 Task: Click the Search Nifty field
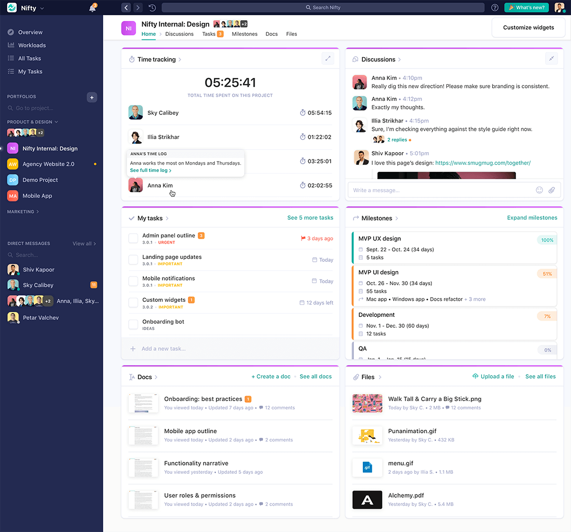(x=323, y=7)
